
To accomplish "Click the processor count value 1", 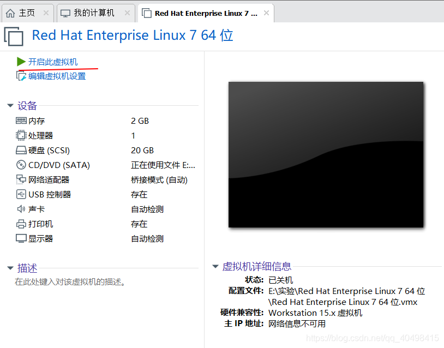I will [133, 136].
